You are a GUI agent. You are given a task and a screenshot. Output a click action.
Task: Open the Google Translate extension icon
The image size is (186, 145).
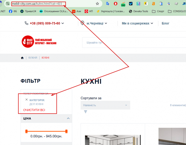[108, 4]
